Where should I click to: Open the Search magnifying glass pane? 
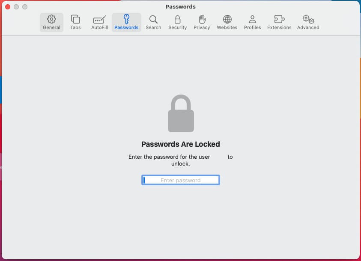(153, 19)
